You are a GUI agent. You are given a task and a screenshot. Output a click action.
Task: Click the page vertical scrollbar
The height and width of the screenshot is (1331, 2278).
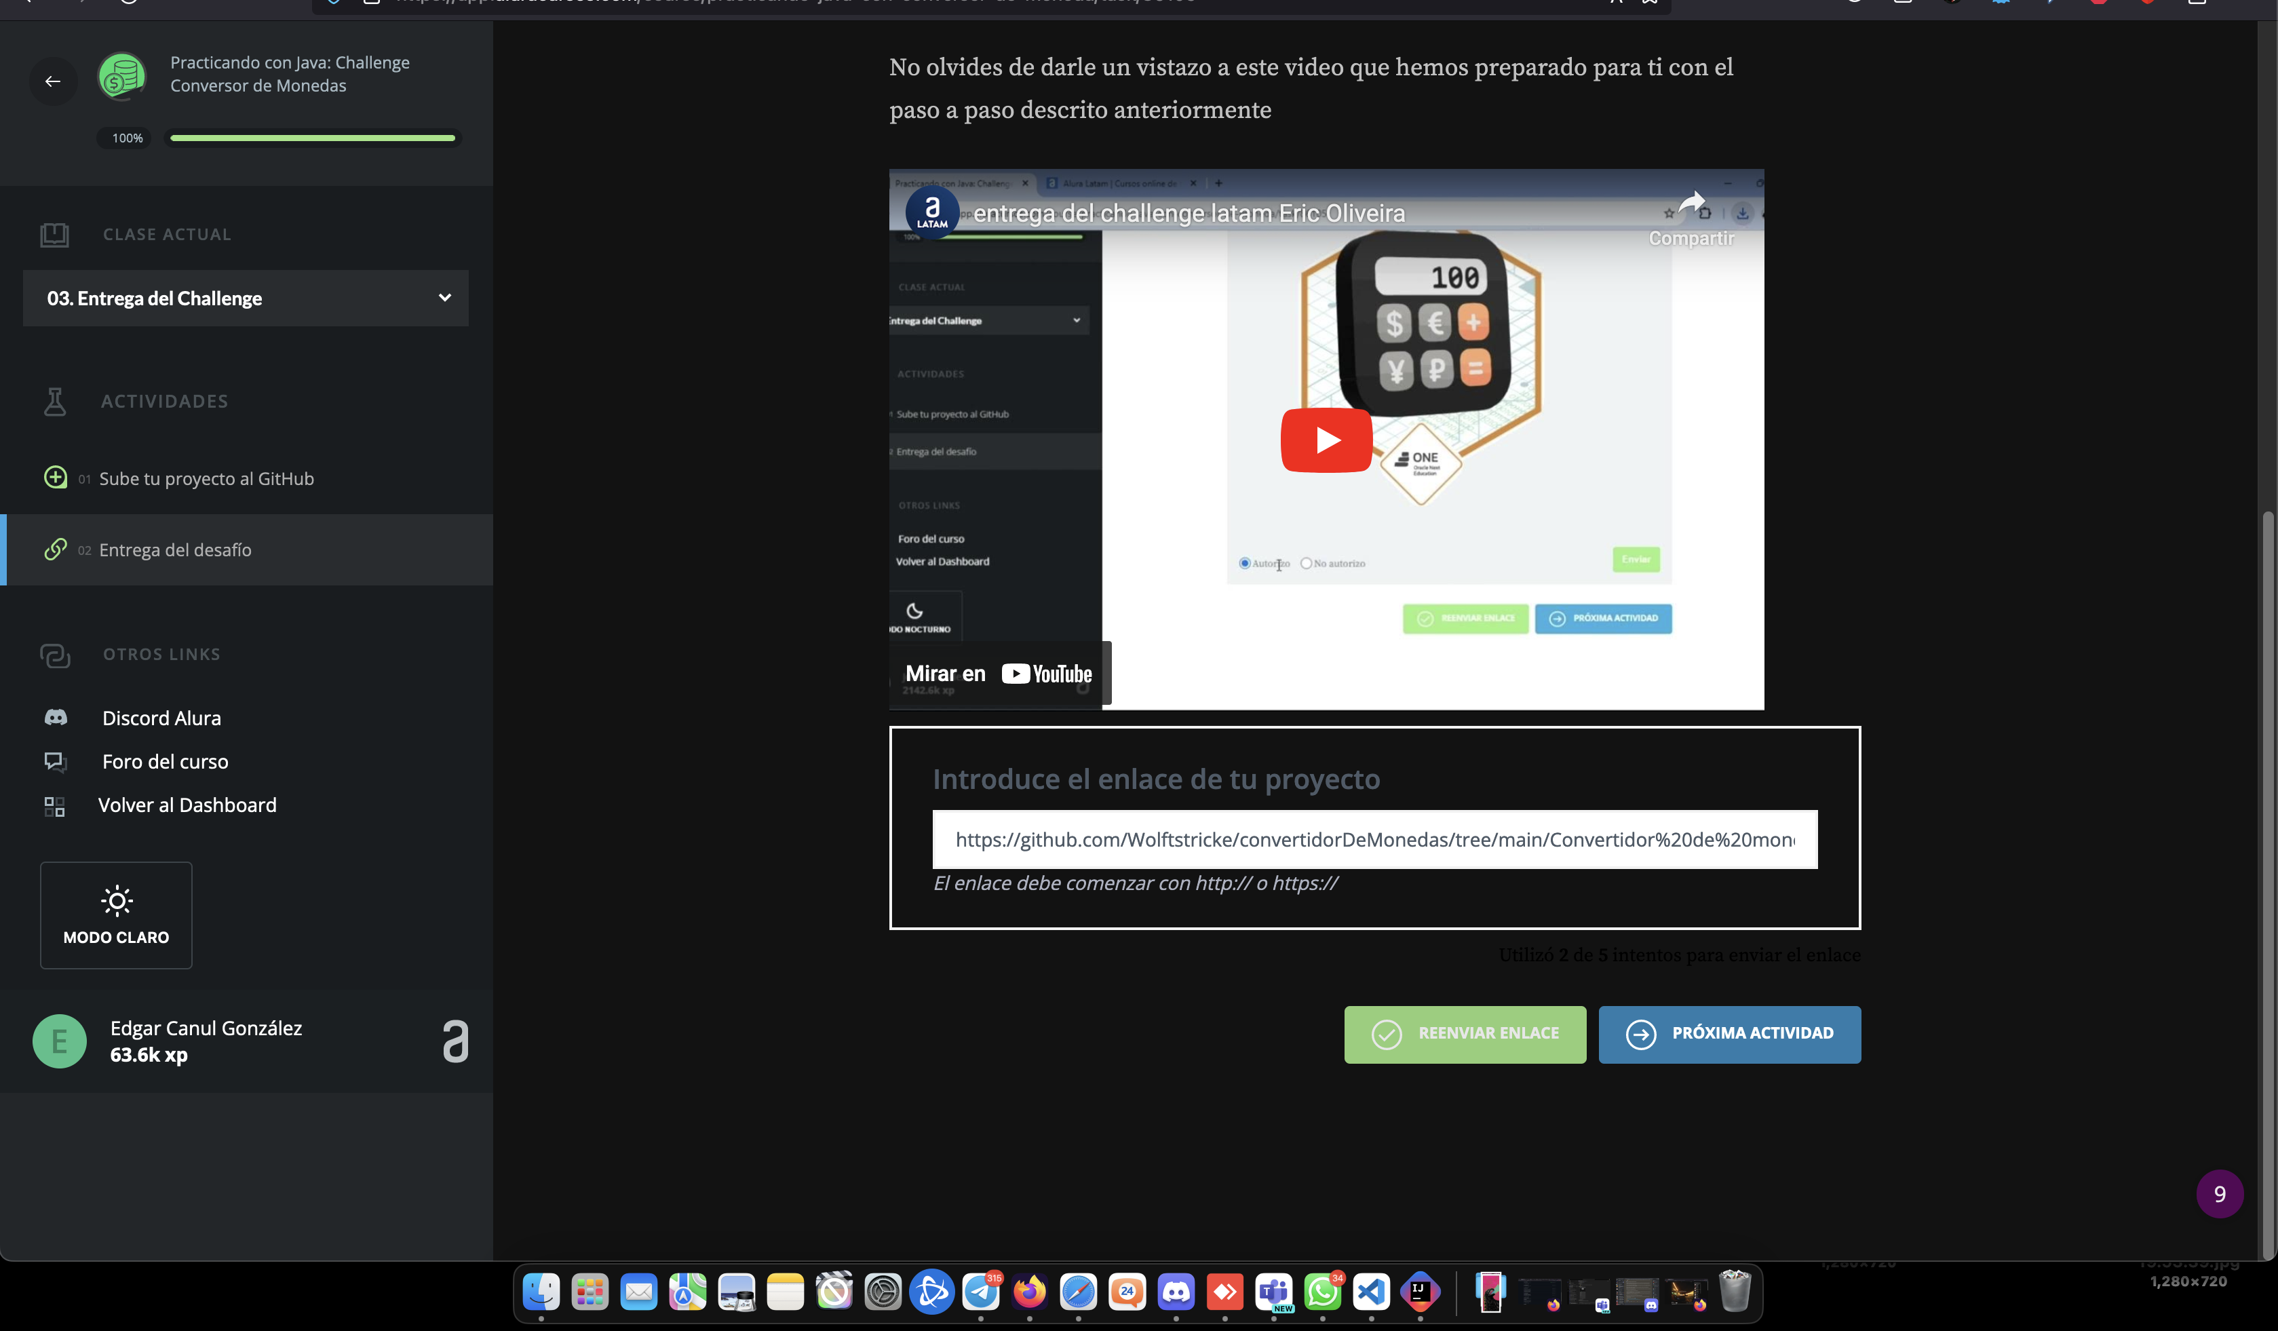[x=2267, y=886]
